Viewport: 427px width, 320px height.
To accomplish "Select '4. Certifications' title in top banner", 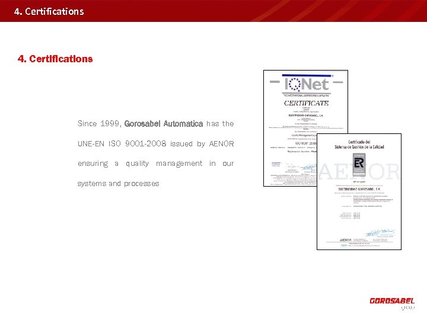I will [49, 11].
